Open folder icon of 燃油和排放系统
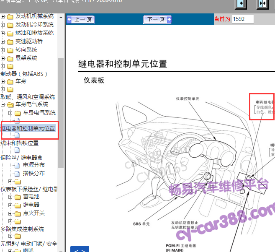Image resolution: width=275 pixels, height=252 pixels. point(10,34)
